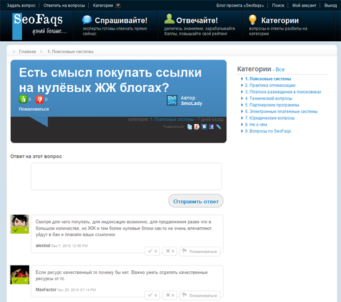Share via the Ya.ru icon
Viewport: 341px width, 302px height.
pos(197,127)
